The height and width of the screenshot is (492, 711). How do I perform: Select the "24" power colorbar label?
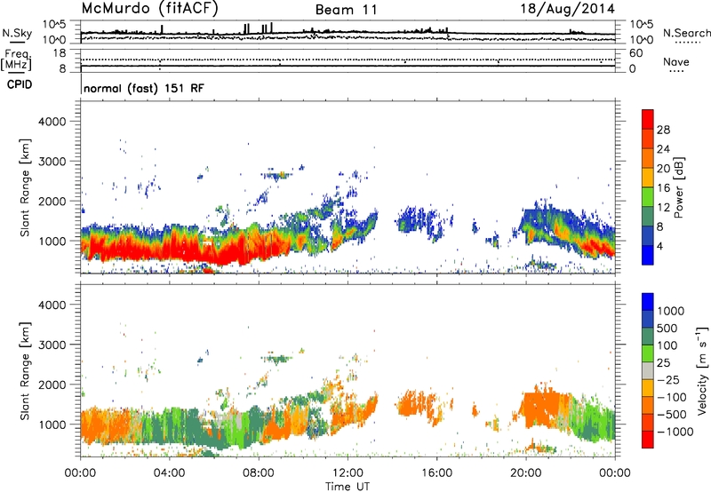click(663, 149)
